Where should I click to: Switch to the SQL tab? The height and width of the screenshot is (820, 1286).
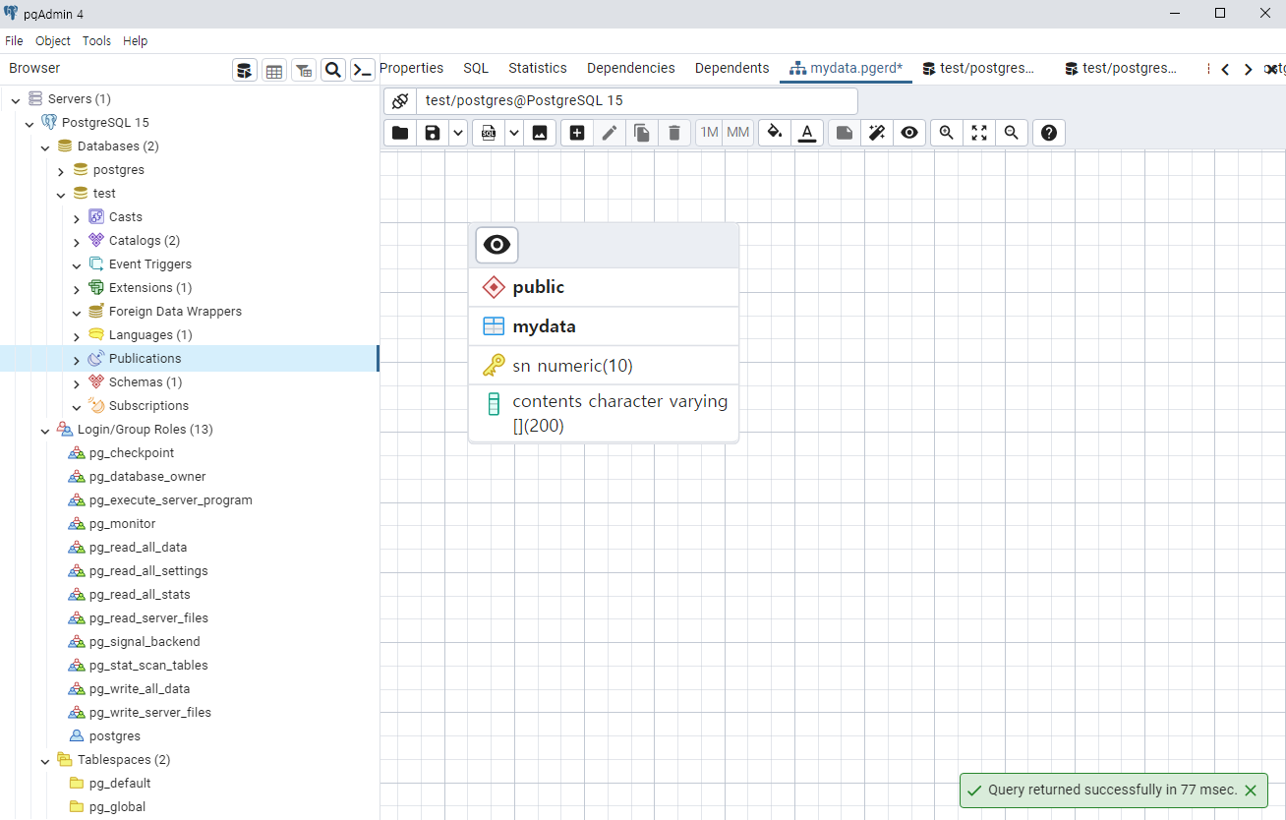[476, 68]
